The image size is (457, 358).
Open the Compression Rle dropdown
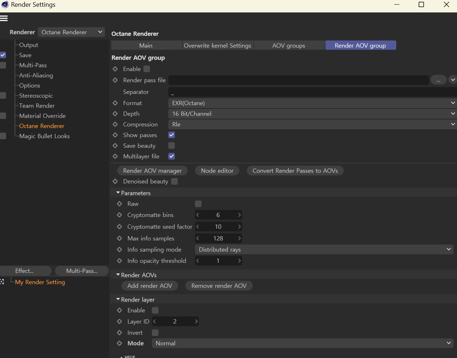tap(312, 124)
